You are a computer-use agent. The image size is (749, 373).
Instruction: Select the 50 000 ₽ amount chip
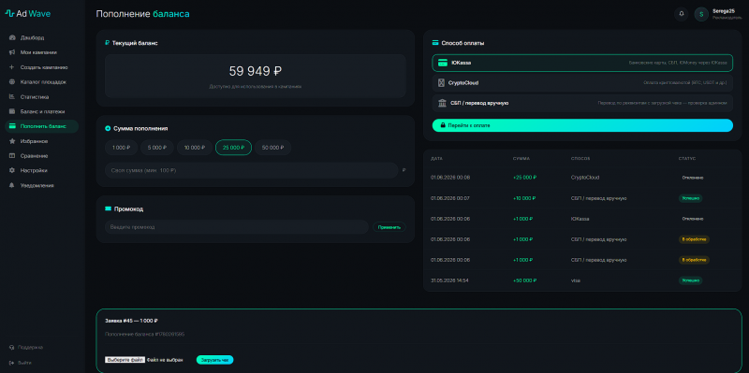272,148
